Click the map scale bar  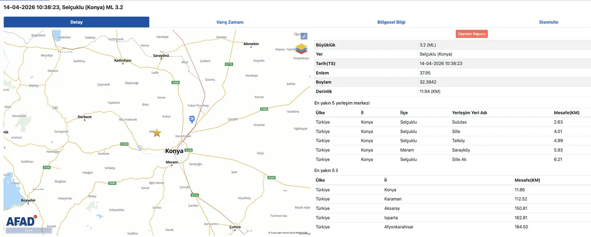pos(29,230)
